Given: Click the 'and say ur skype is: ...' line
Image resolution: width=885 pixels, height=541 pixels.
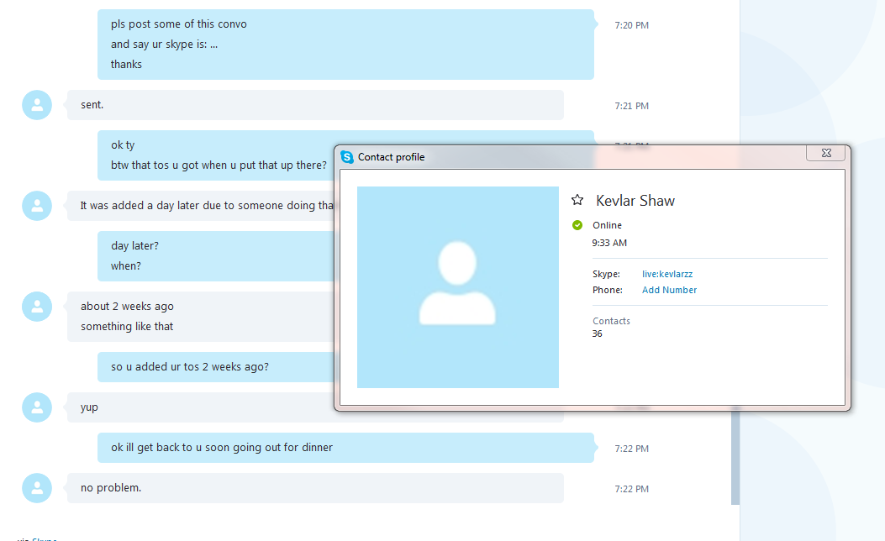Looking at the screenshot, I should tap(164, 44).
